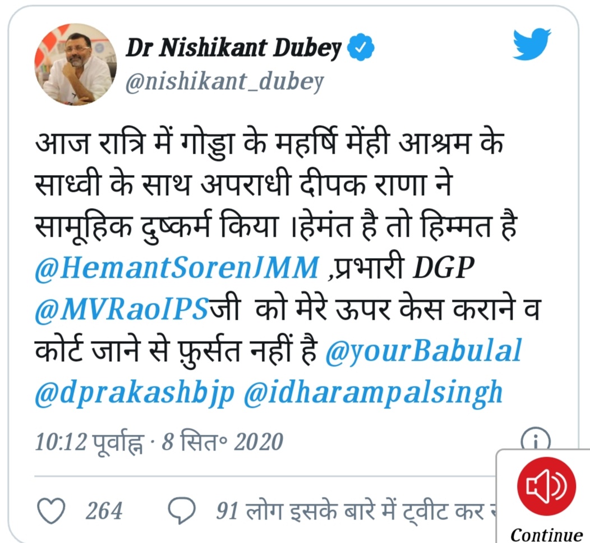Click the tweet timestamp 10:12 8 सित॰ 2020
Image resolution: width=590 pixels, height=543 pixels.
click(x=159, y=442)
